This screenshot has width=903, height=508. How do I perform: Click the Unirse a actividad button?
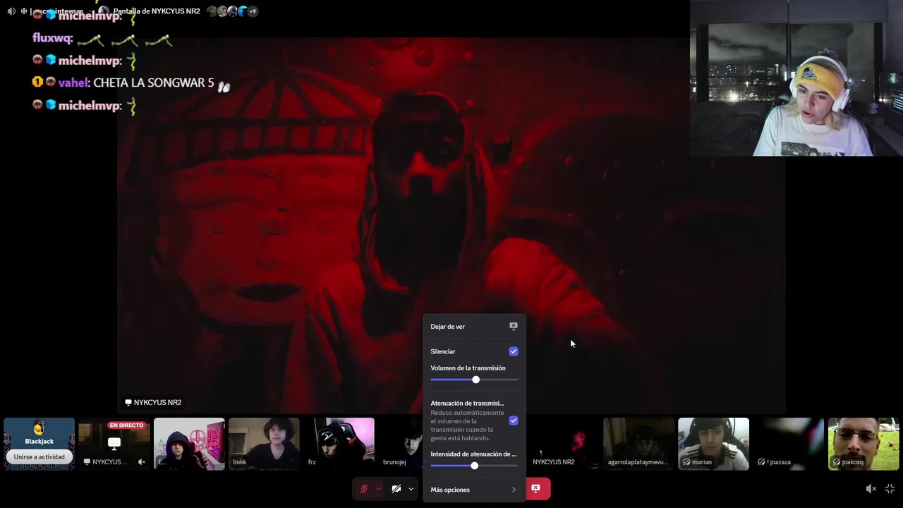40,456
